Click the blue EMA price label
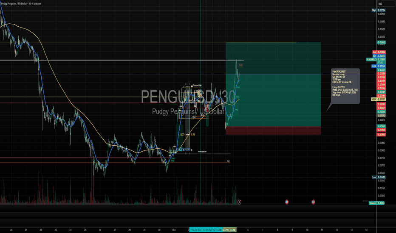This screenshot has height=233, width=396. pos(374,67)
